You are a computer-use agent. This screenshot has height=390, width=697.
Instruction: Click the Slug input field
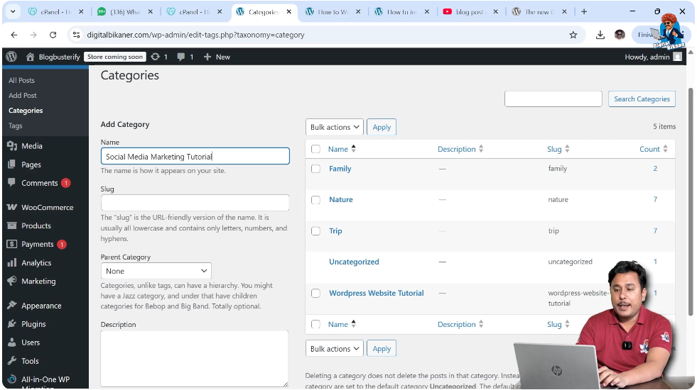point(195,203)
